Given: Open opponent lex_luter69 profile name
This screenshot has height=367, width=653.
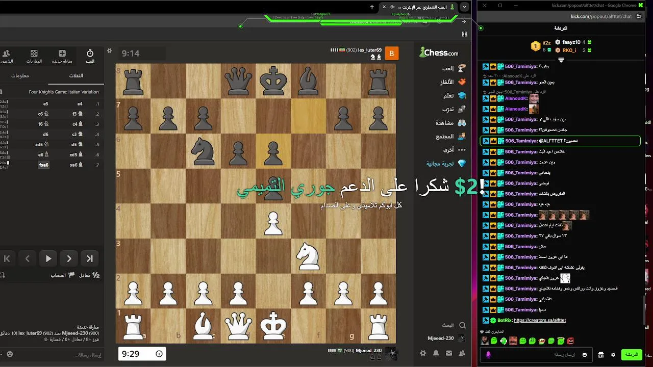Looking at the screenshot, I should 369,50.
